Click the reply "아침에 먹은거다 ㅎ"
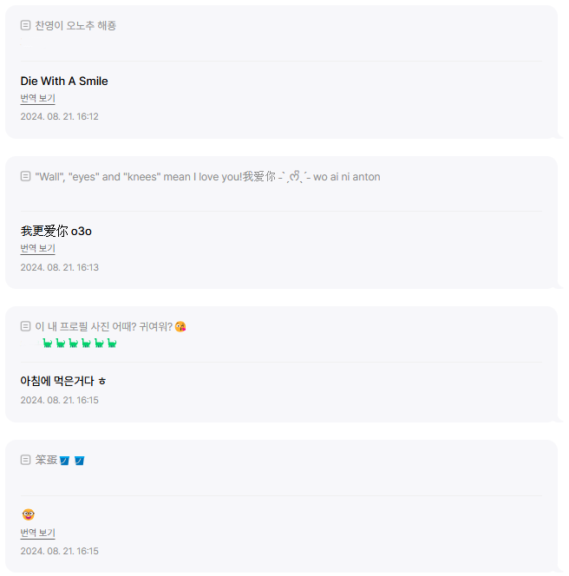The width and height of the screenshot is (569, 576). (62, 381)
